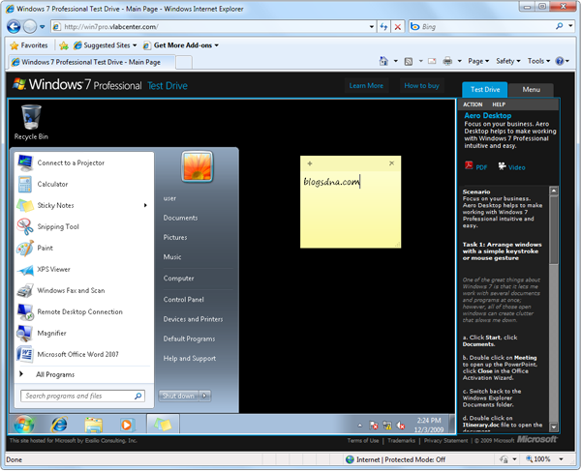Click Search programs and files box
The image size is (581, 471).
(82, 396)
